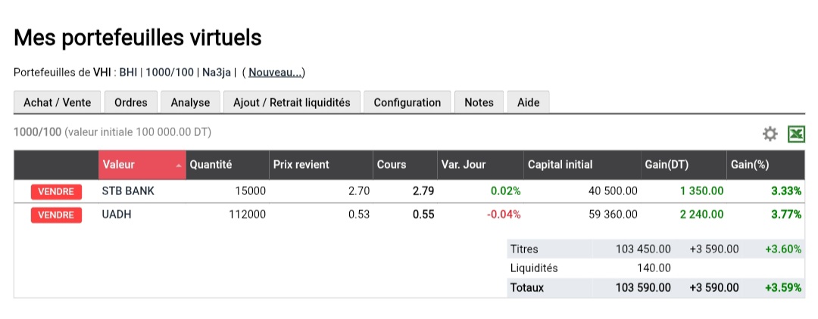The image size is (818, 319).
Task: Open the STB BANK stock name
Action: click(x=128, y=191)
